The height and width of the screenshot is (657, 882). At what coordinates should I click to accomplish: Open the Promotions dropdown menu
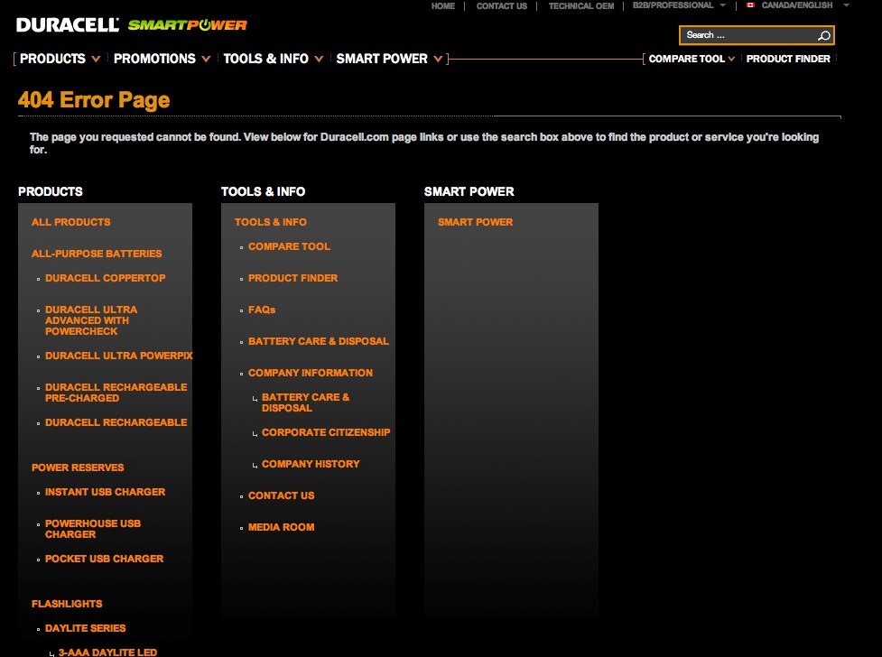click(x=162, y=59)
